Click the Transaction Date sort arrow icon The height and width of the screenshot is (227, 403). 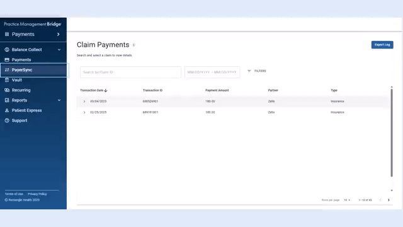(106, 90)
